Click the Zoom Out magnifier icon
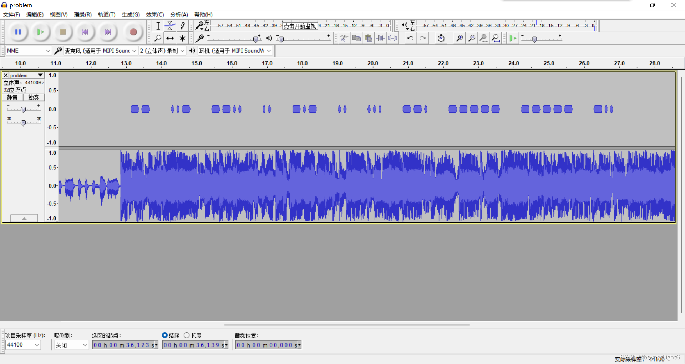This screenshot has width=685, height=364. pos(472,38)
